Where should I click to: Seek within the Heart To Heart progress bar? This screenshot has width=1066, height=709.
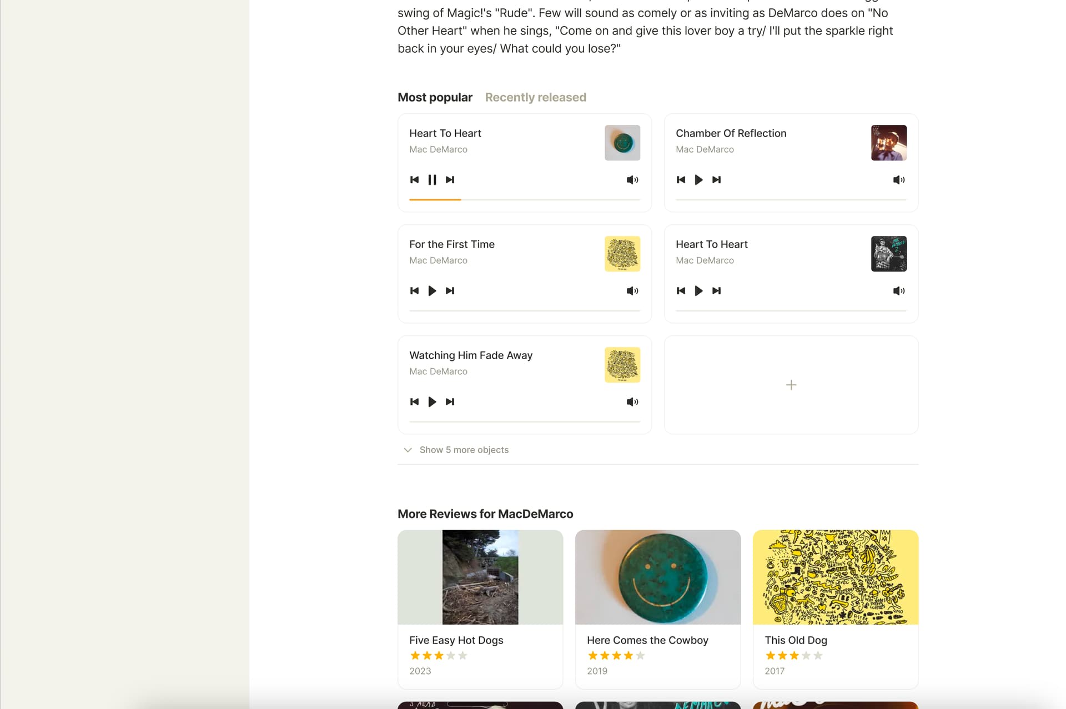tap(524, 199)
